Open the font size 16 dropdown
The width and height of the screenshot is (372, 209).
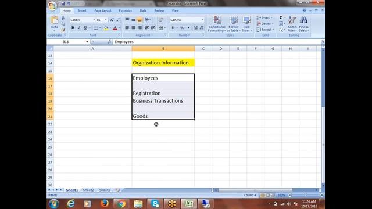coord(106,20)
